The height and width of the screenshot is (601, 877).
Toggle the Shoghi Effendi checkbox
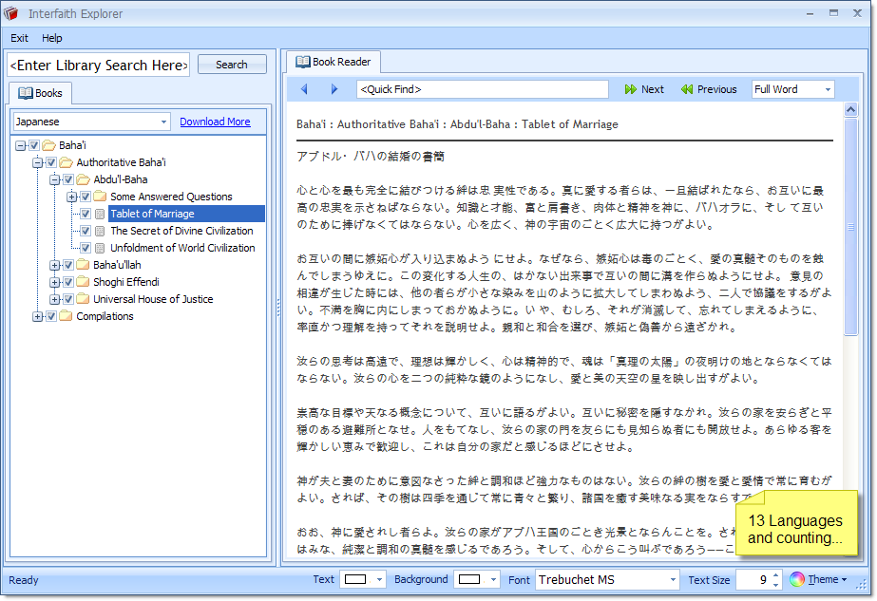(x=68, y=282)
